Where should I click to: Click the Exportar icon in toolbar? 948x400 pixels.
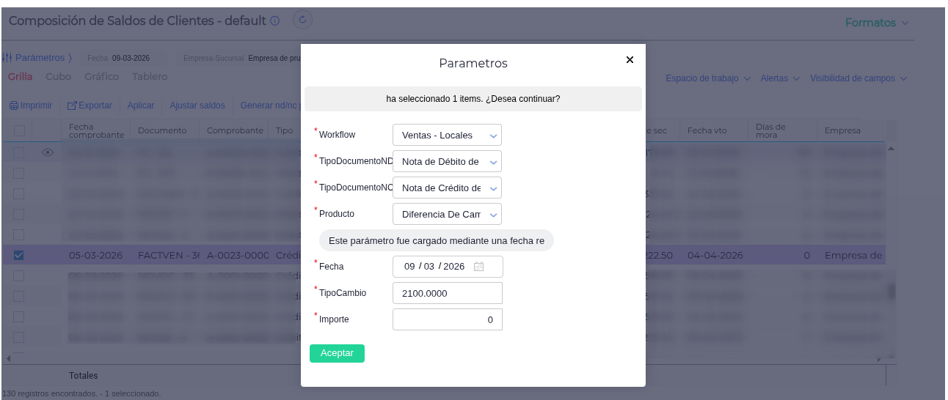click(72, 105)
